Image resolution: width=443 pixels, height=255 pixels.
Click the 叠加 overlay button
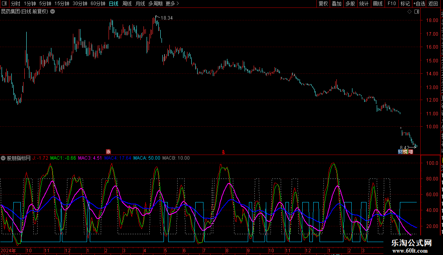coord(336,4)
